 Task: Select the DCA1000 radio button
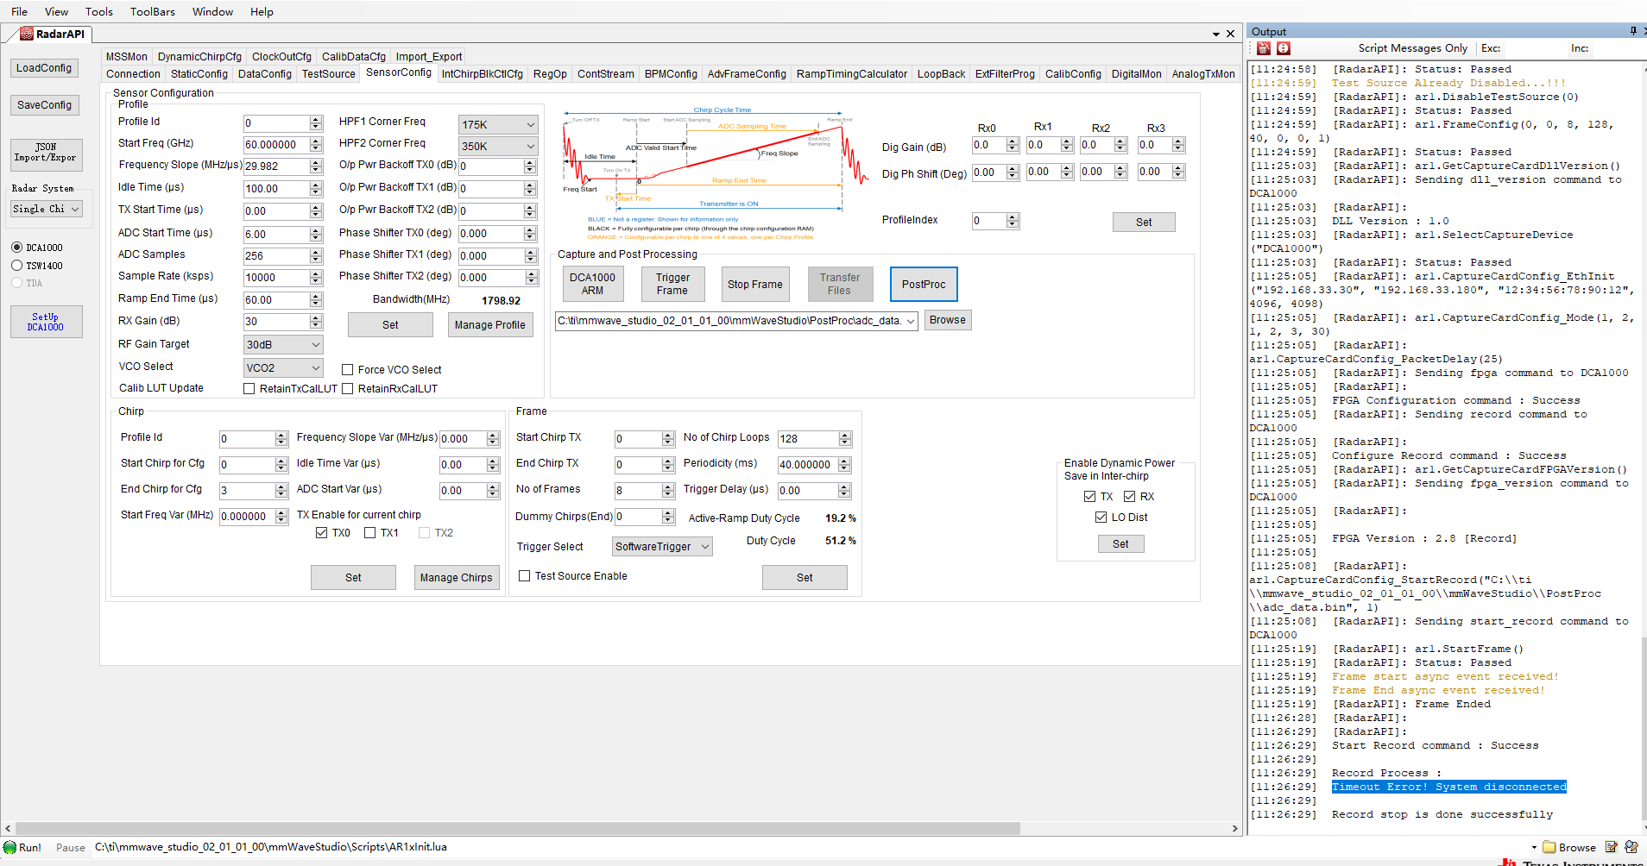[16, 248]
